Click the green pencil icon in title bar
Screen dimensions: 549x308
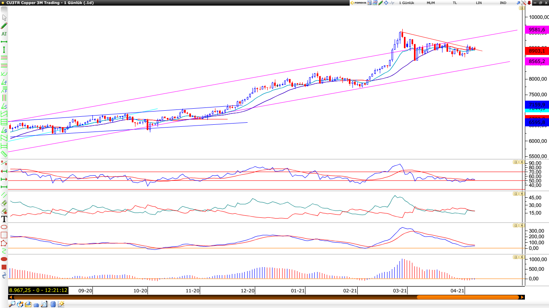coord(381,3)
